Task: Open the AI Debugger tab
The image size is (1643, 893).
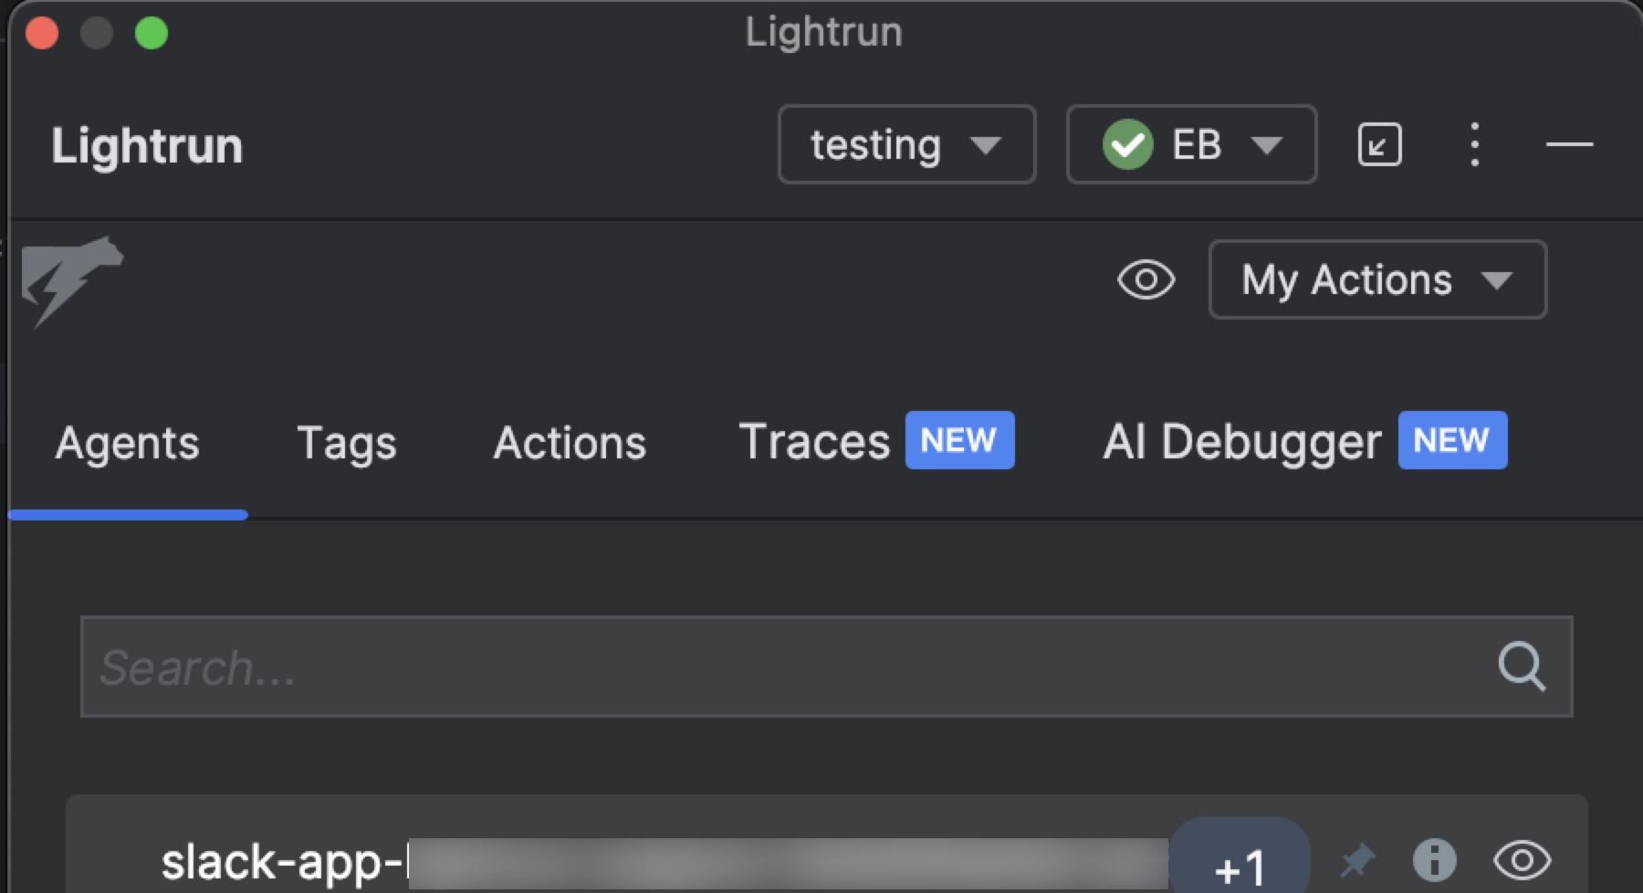Action: pyautogui.click(x=1241, y=444)
